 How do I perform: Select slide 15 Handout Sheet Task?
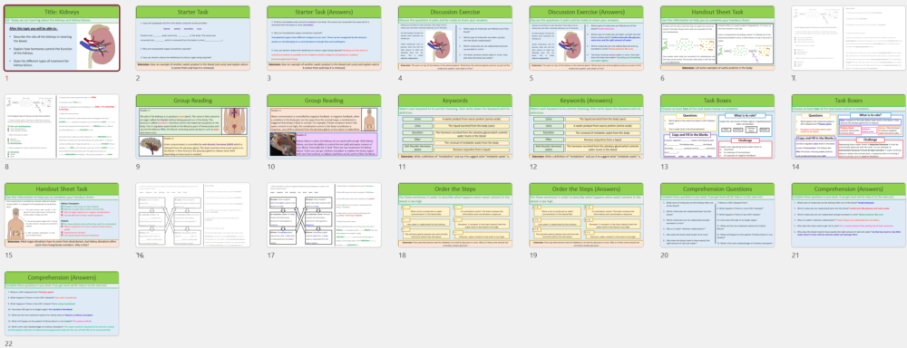tap(62, 215)
